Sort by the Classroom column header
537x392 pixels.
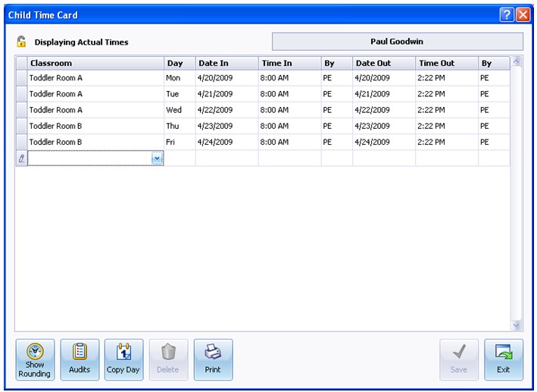tap(95, 64)
